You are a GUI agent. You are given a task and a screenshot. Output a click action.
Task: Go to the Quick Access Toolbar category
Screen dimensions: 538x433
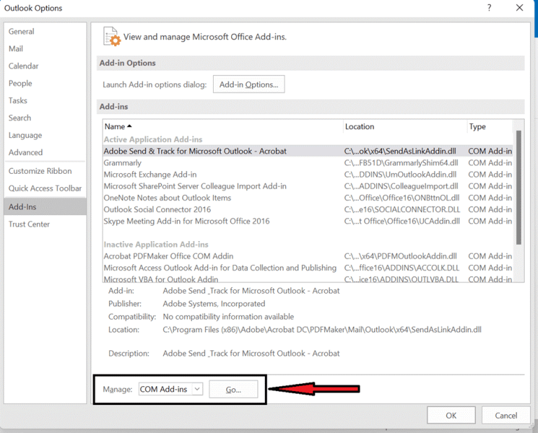point(45,188)
